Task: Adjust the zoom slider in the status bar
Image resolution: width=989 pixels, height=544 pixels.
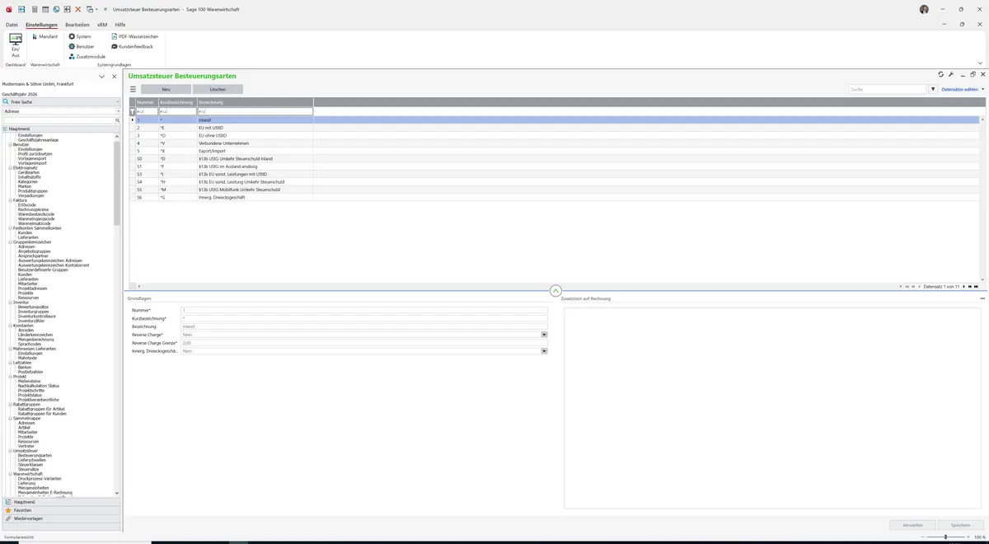Action: click(x=945, y=537)
